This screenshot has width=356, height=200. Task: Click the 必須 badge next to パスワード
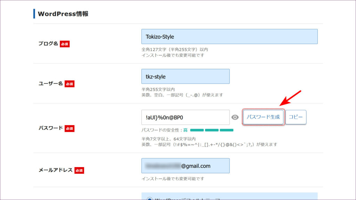point(70,128)
